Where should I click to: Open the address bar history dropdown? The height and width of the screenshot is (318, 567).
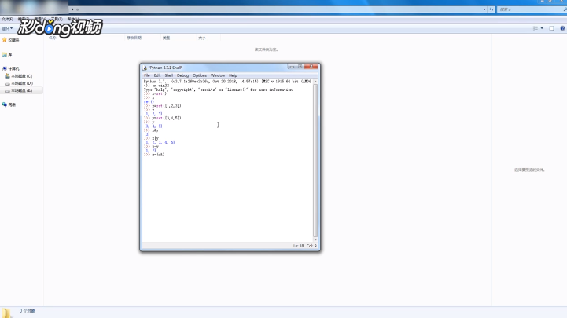coord(484,9)
